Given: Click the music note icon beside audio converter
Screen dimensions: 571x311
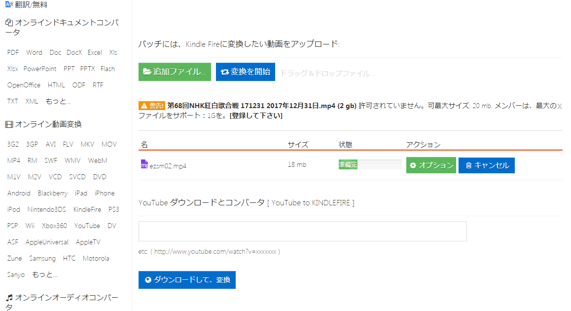Looking at the screenshot, I should pyautogui.click(x=9, y=298).
